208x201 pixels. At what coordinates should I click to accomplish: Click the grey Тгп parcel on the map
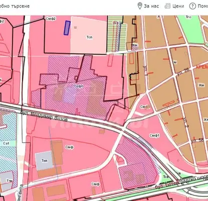[x=44, y=161]
